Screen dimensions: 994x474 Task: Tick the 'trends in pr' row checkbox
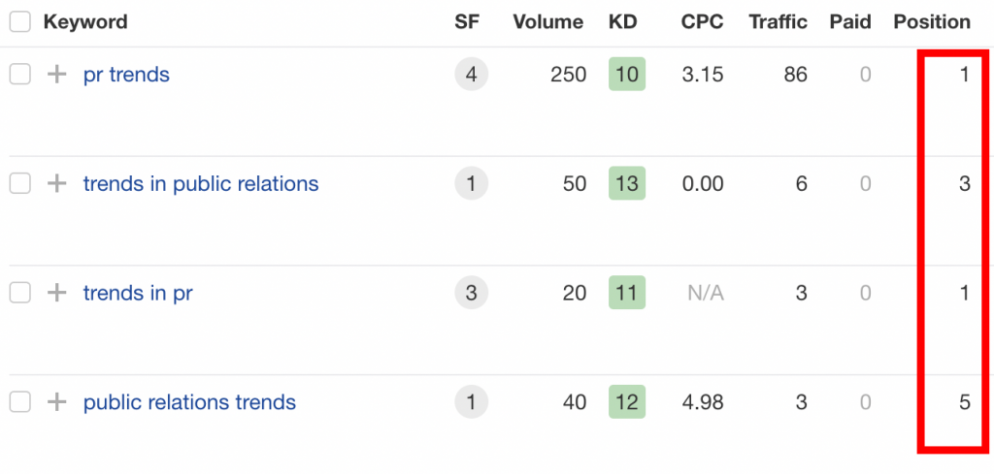(19, 293)
